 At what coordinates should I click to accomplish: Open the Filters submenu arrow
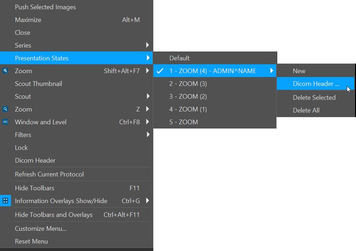coord(148,135)
